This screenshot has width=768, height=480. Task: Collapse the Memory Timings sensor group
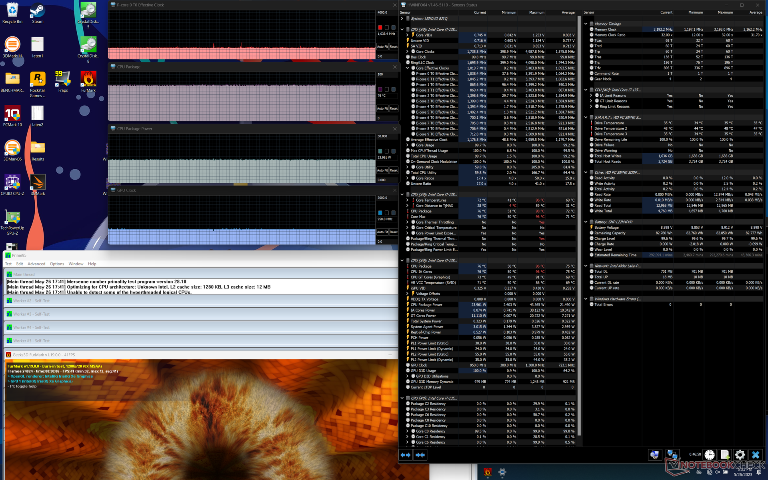point(586,24)
